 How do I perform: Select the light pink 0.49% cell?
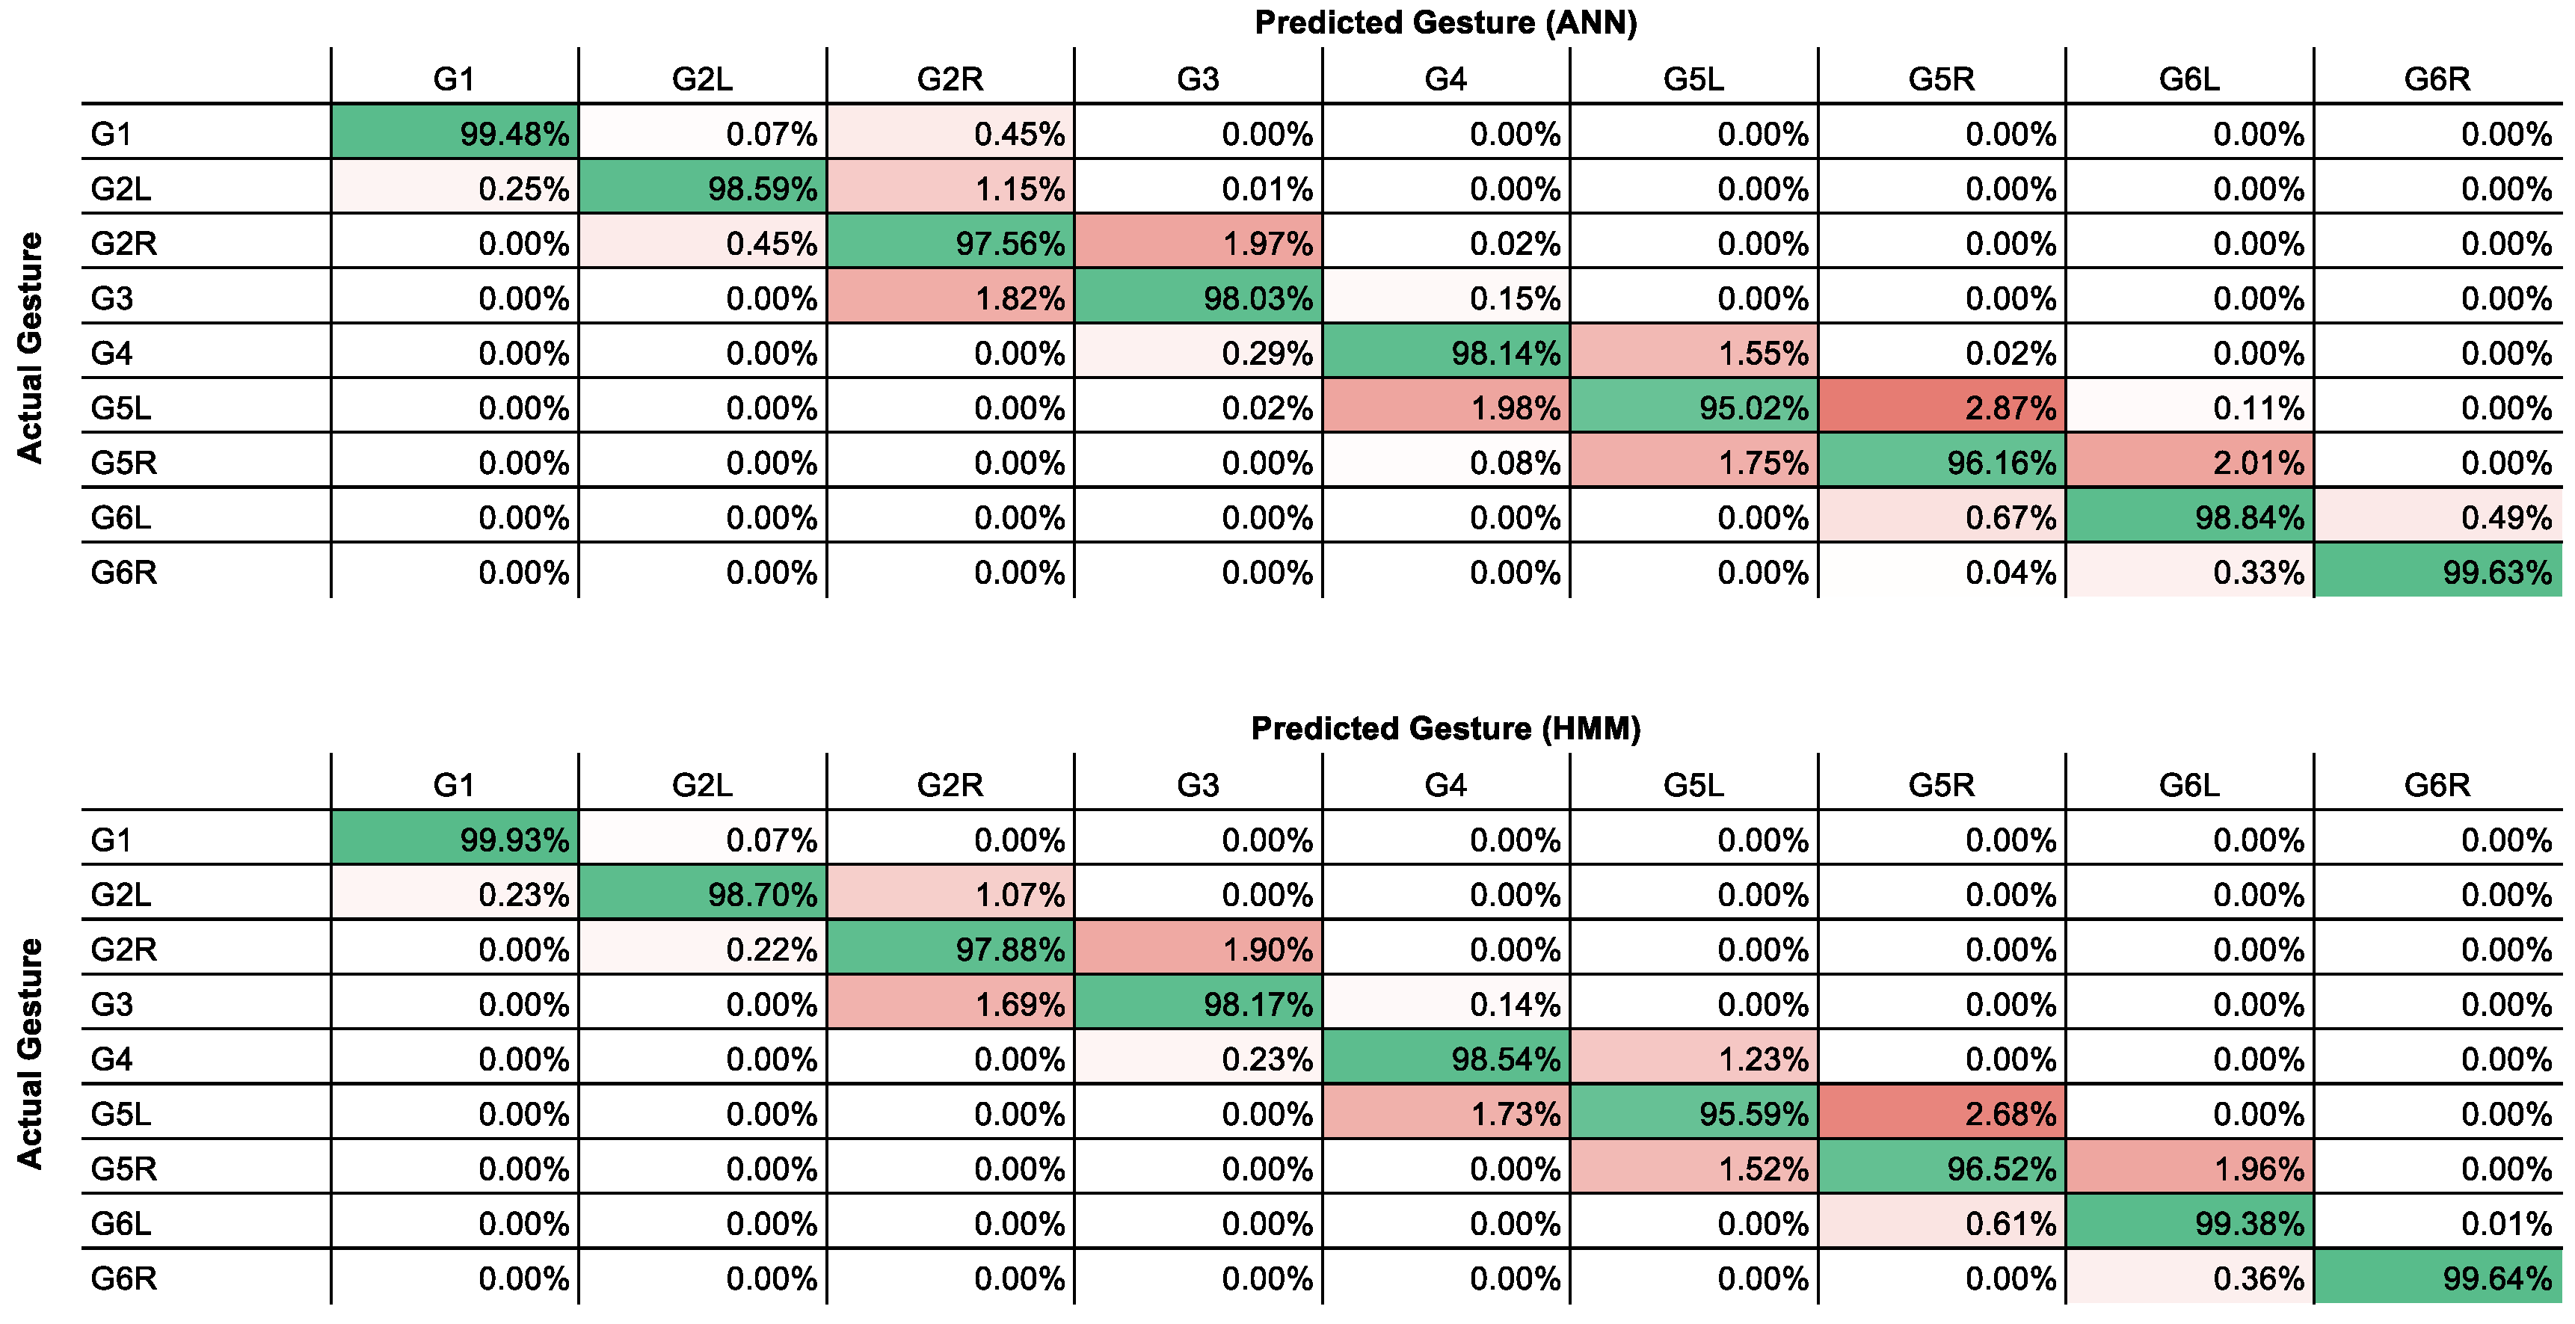tap(2437, 517)
